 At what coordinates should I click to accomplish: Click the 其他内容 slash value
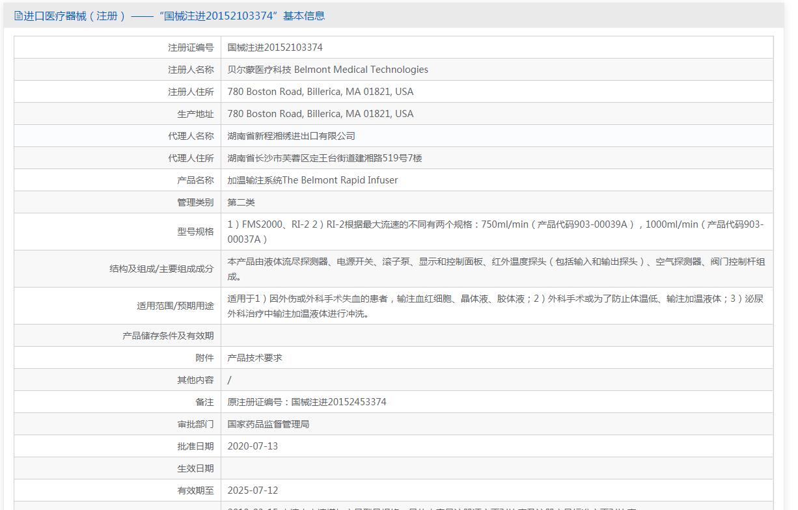pyautogui.click(x=230, y=380)
